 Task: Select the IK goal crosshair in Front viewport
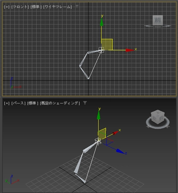pyautogui.click(x=101, y=50)
